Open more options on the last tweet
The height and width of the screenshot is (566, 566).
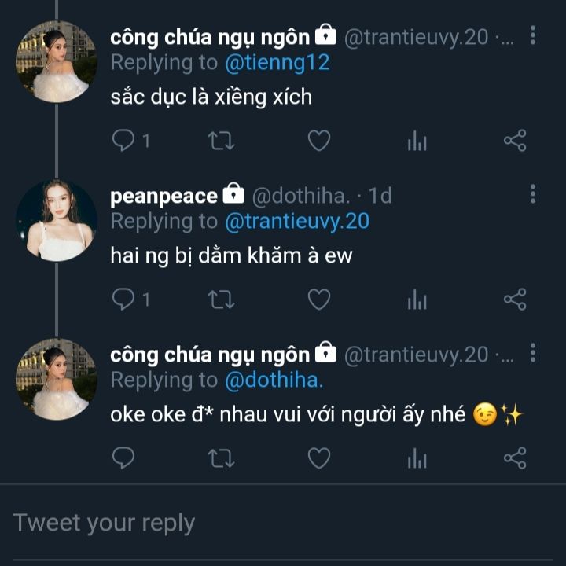534,353
